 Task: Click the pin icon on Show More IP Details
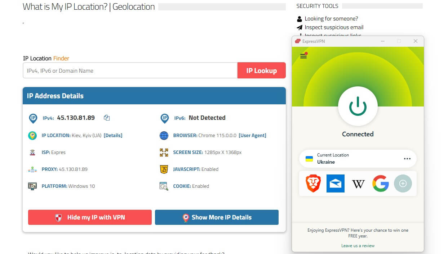pos(186,217)
